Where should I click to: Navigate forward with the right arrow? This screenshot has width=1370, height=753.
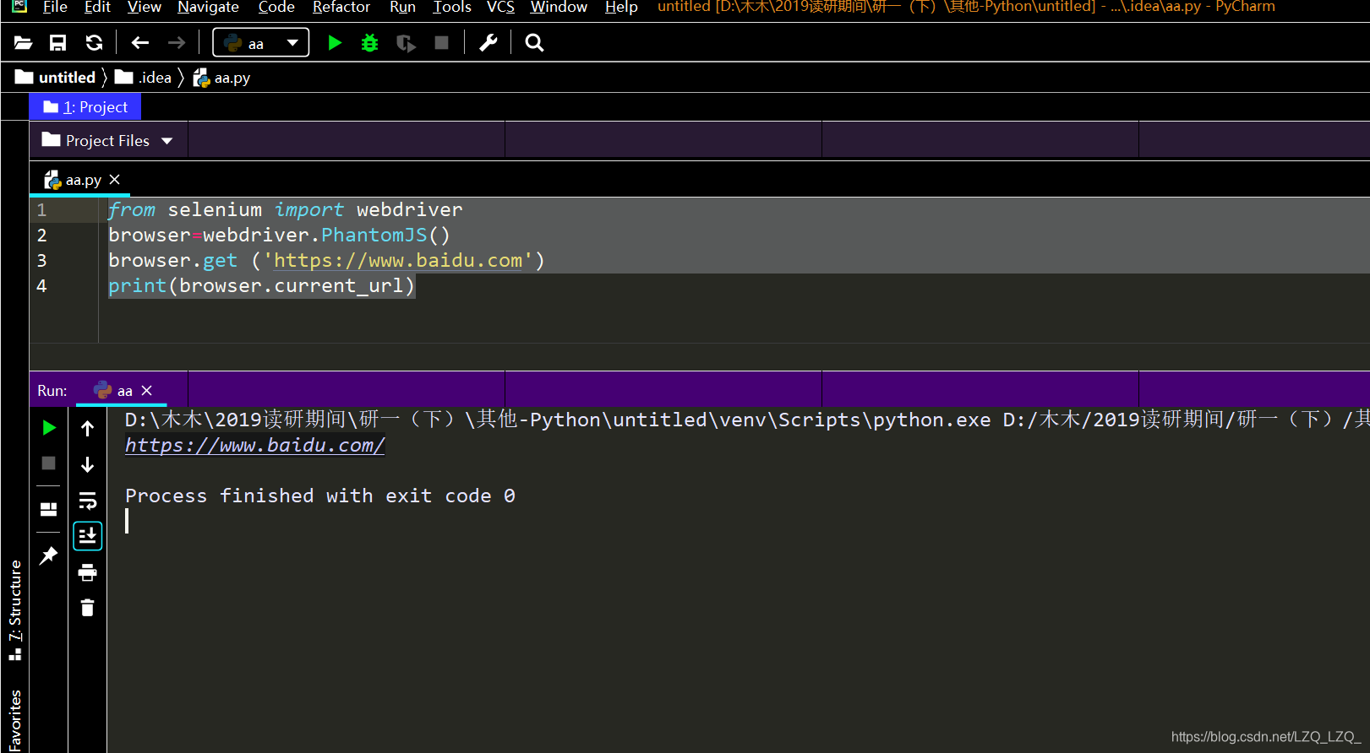pyautogui.click(x=176, y=43)
